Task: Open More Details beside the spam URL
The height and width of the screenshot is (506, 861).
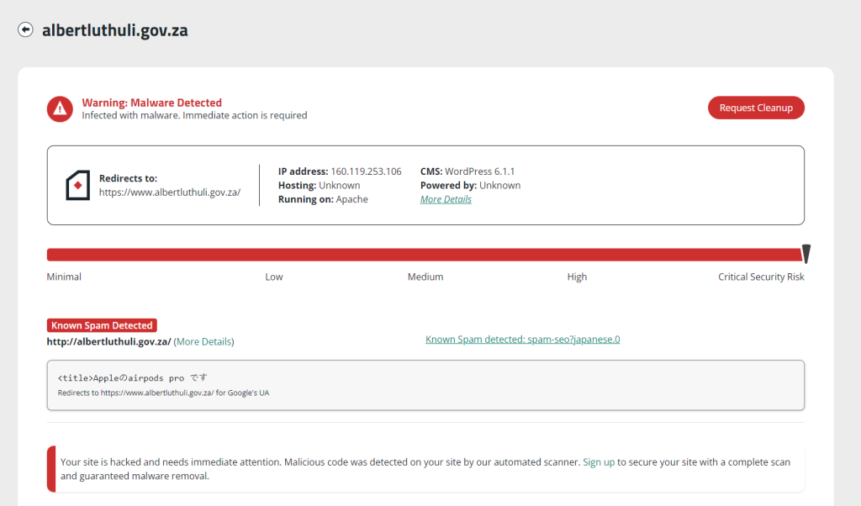Action: [203, 342]
